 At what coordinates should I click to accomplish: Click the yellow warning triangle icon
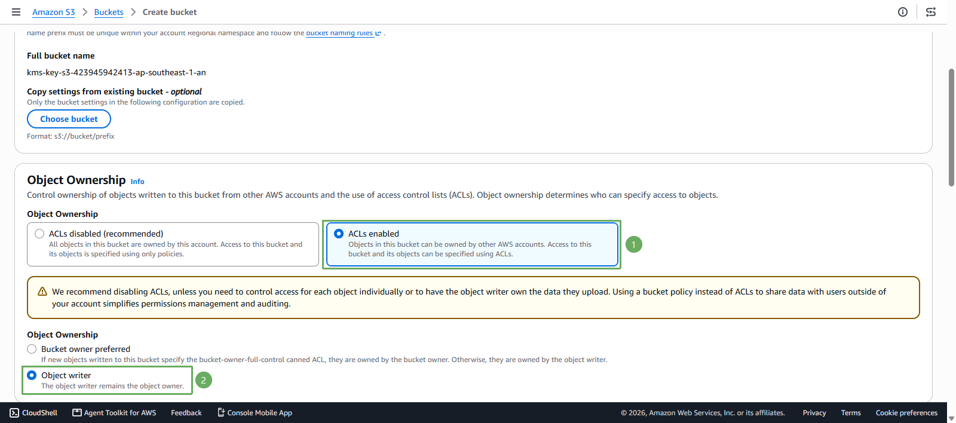tap(42, 292)
